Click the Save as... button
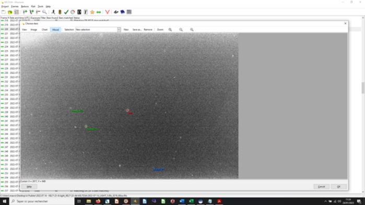This screenshot has width=365, height=205. pyautogui.click(x=137, y=30)
